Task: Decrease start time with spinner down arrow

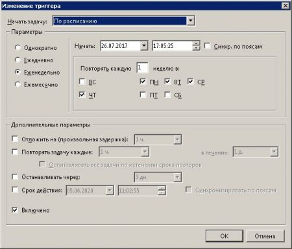Action: [x=196, y=48]
